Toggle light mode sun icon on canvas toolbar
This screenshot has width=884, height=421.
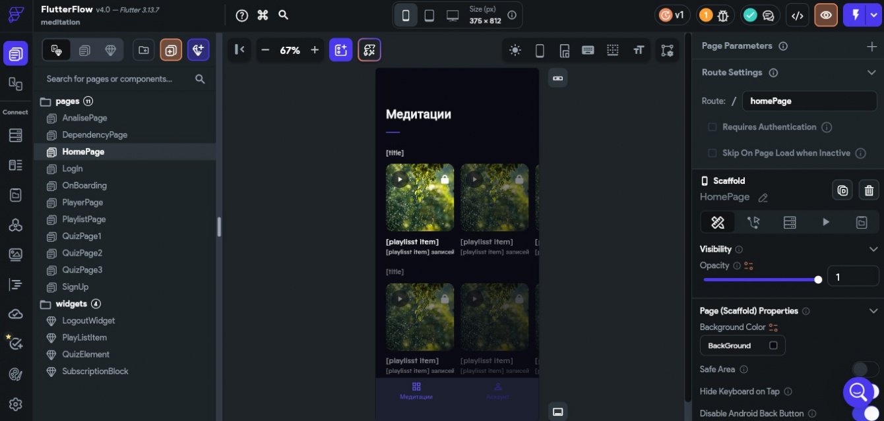click(x=515, y=50)
